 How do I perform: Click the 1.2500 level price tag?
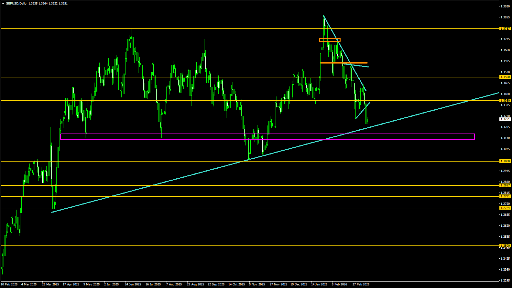[505, 246]
